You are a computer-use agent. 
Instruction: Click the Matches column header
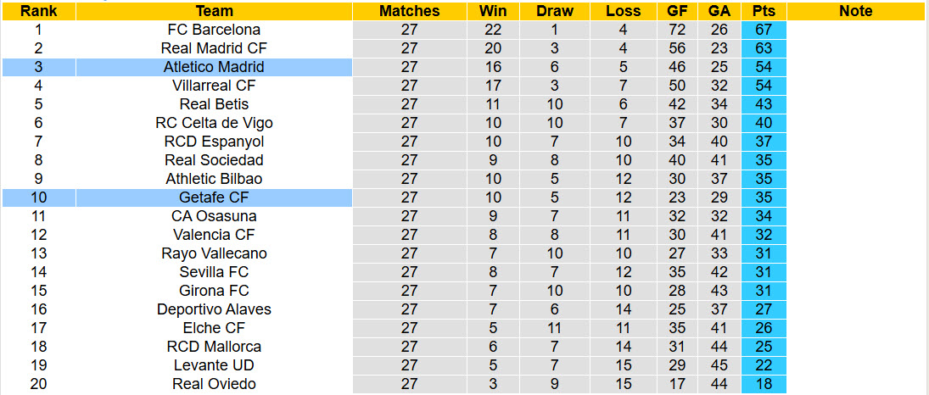410,11
